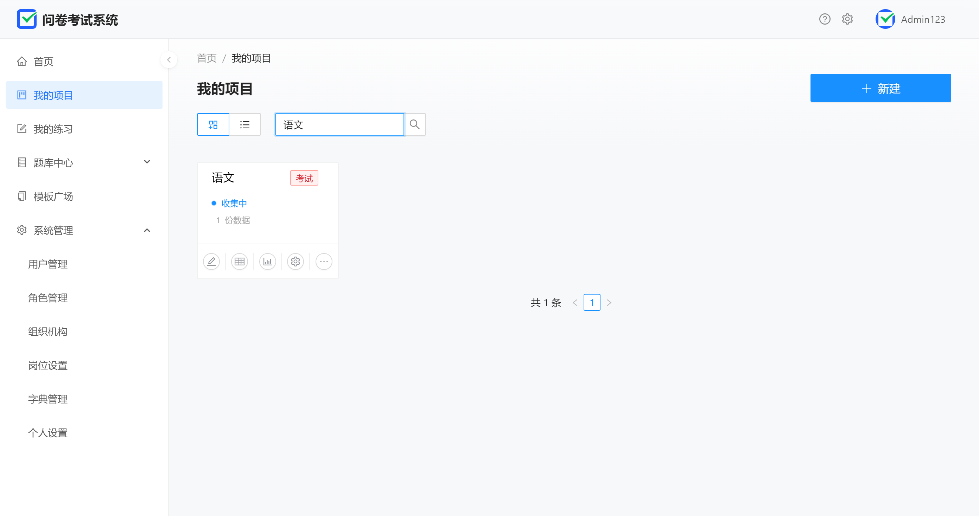Click the help question mark icon
This screenshot has width=979, height=516.
click(x=824, y=19)
